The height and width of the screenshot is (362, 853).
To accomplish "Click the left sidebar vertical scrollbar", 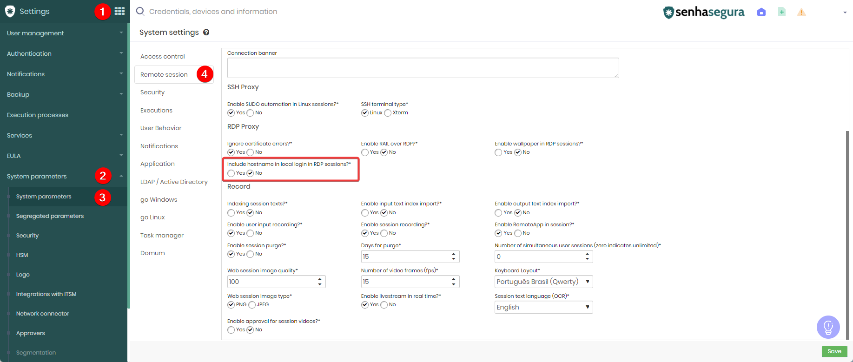I will point(129,165).
